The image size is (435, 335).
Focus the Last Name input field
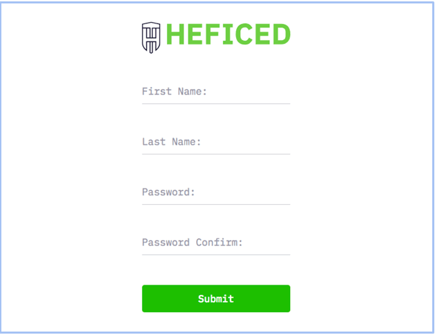pyautogui.click(x=216, y=142)
